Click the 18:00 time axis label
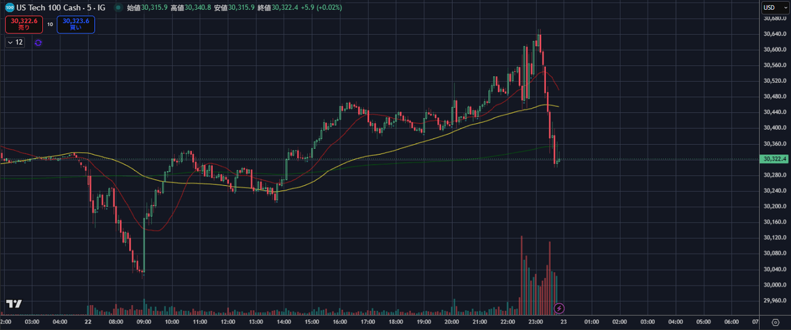Image resolution: width=791 pixels, height=330 pixels. 395,322
